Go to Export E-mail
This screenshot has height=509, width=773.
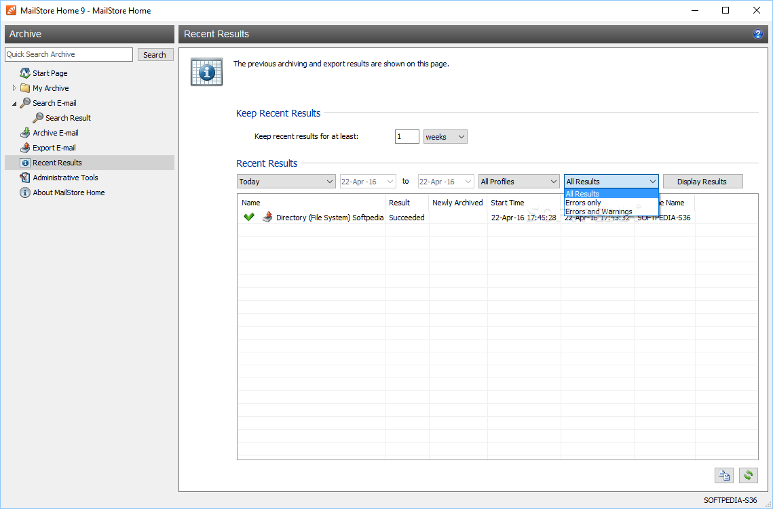pyautogui.click(x=54, y=148)
